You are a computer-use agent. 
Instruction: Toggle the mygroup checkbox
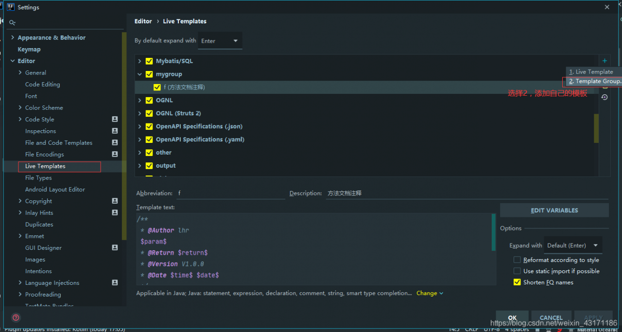pyautogui.click(x=149, y=74)
